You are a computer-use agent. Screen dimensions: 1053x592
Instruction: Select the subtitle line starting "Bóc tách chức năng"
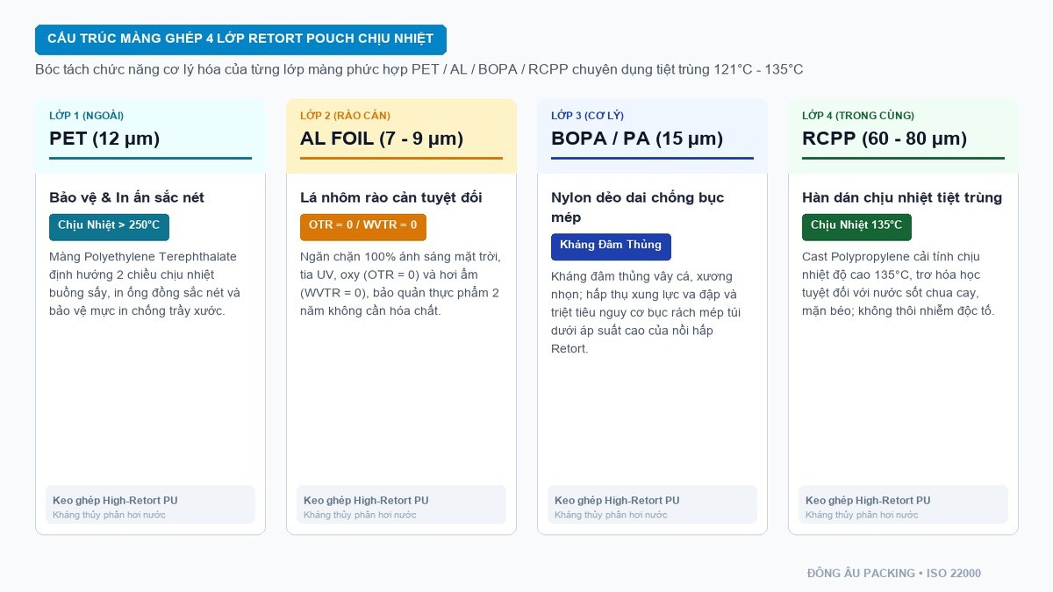(419, 69)
